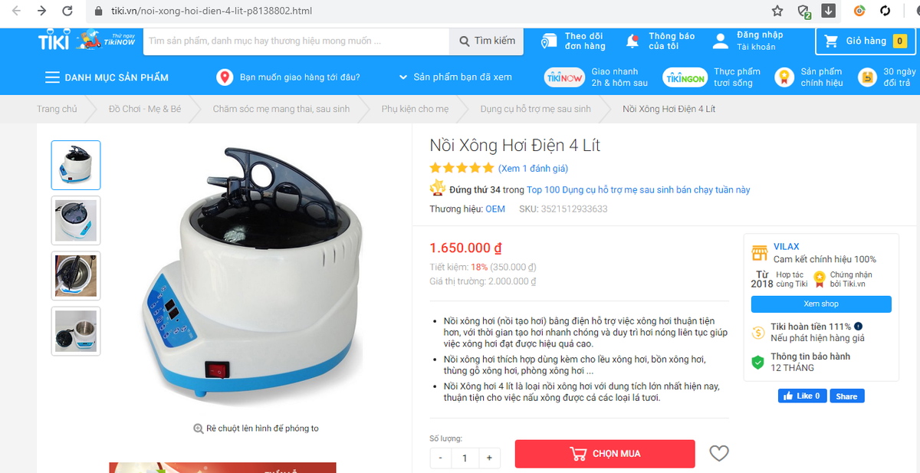Select the second product thumbnail image
920x473 pixels.
76,221
